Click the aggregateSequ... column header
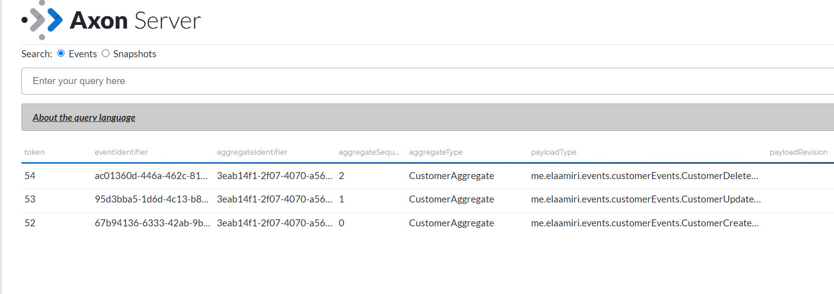This screenshot has width=834, height=294. click(369, 152)
